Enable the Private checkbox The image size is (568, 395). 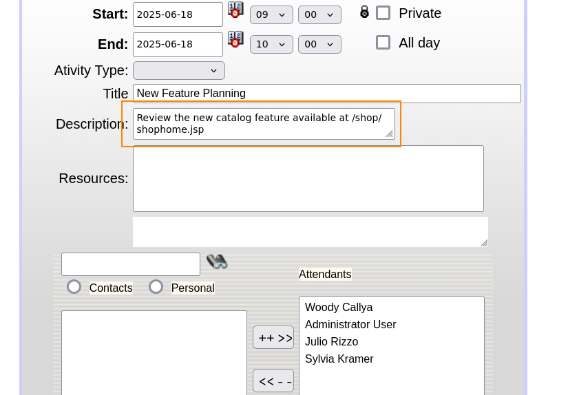click(383, 13)
